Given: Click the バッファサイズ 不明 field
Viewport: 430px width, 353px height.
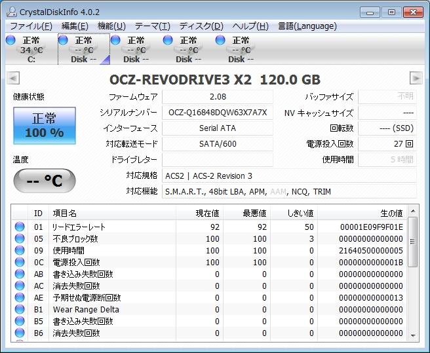Looking at the screenshot, I should tap(387, 97).
